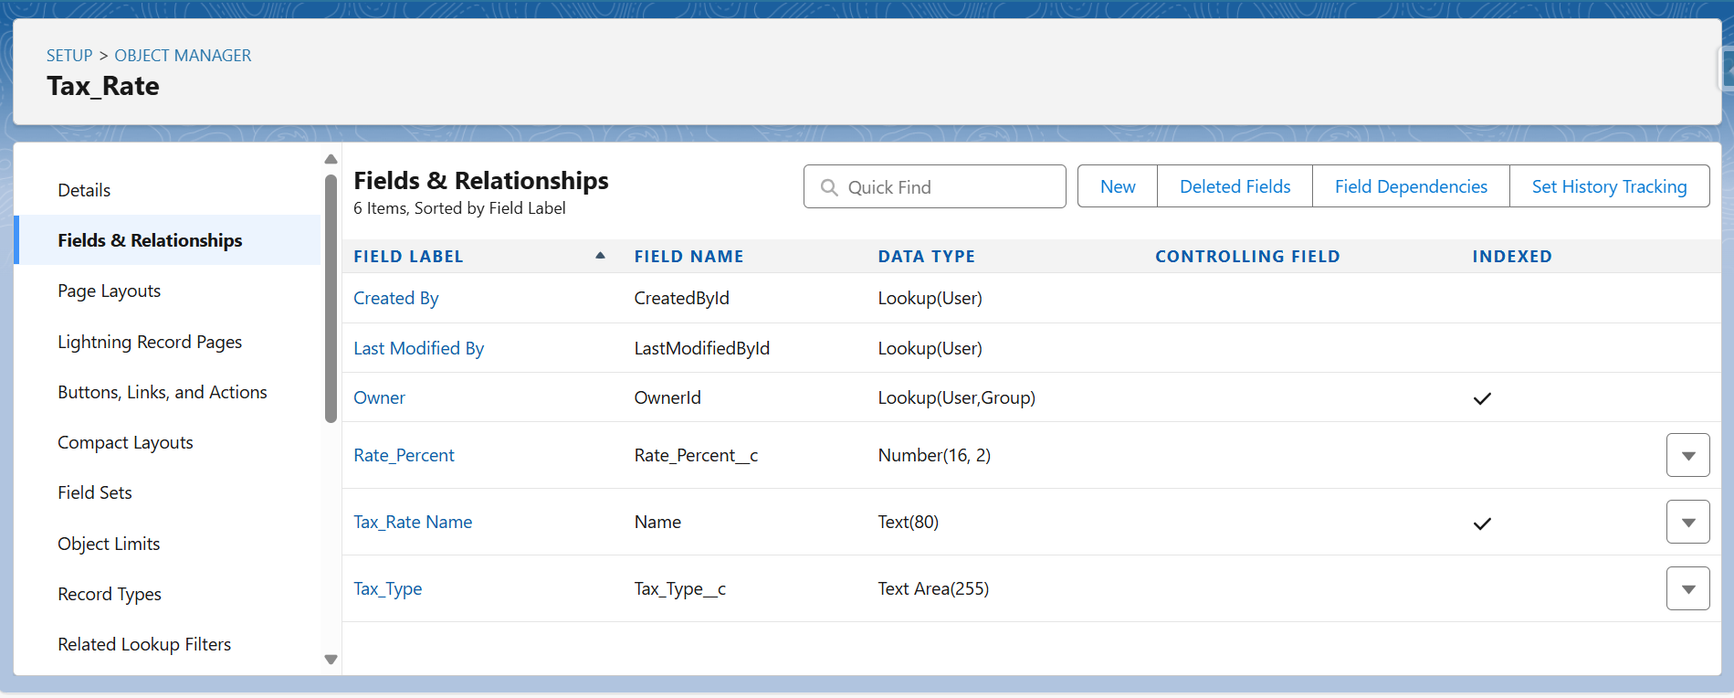Viewport: 1734px width, 698px height.
Task: Go to Lightning Record Pages in sidebar
Action: (x=150, y=342)
